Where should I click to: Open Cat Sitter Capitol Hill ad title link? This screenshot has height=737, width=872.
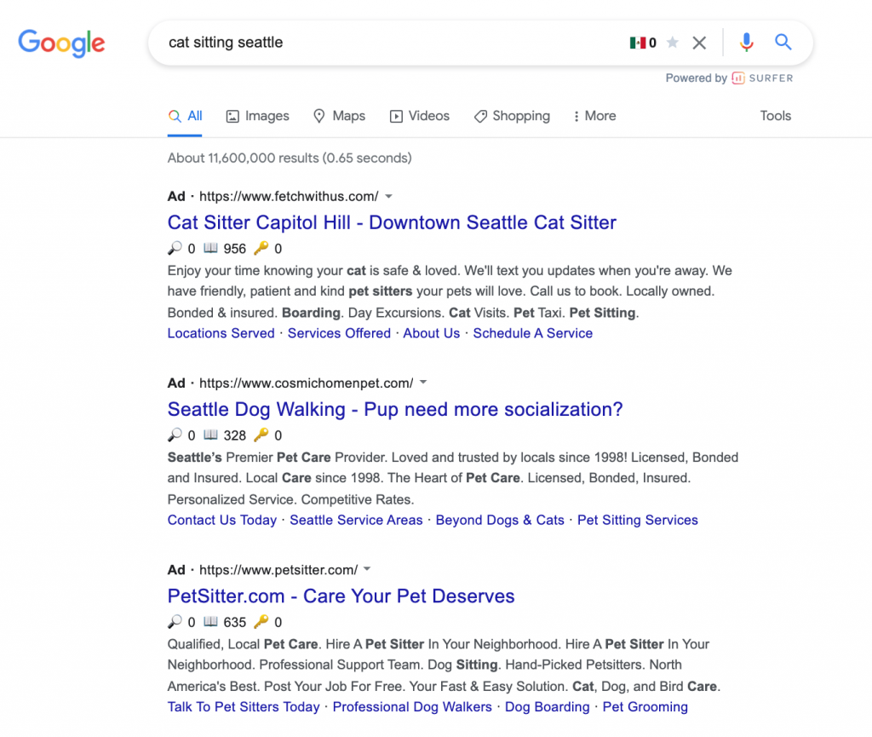click(x=392, y=222)
